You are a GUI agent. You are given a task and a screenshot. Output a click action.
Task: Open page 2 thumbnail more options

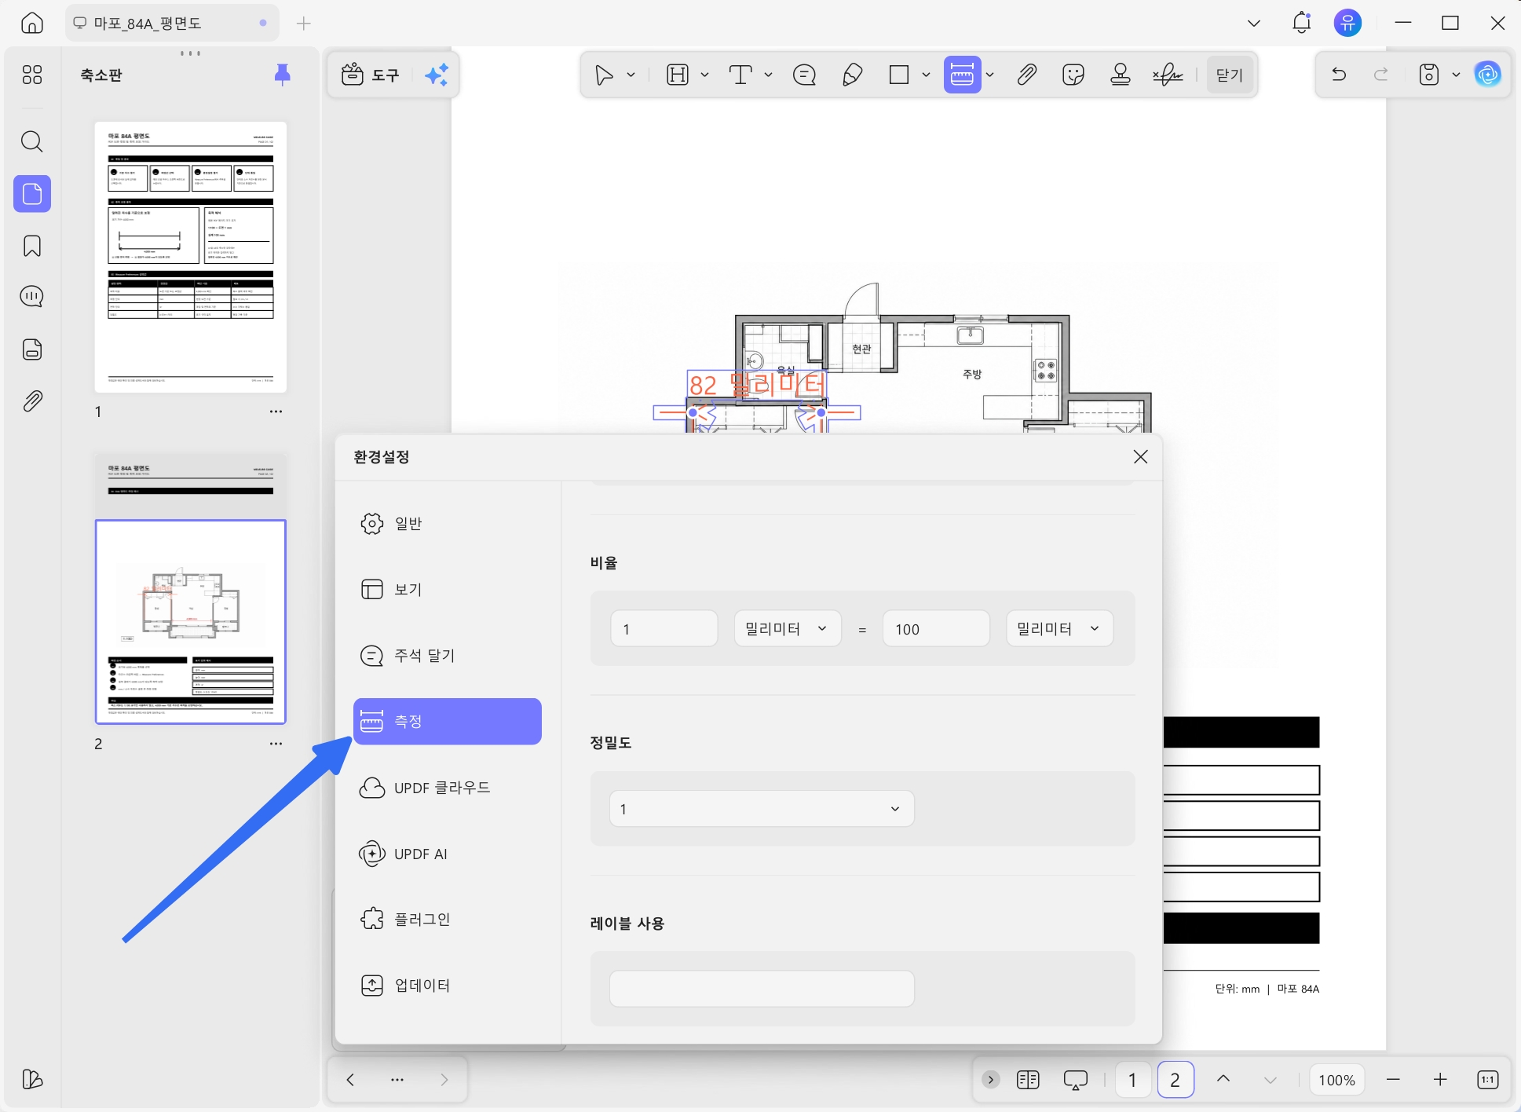[x=276, y=744]
